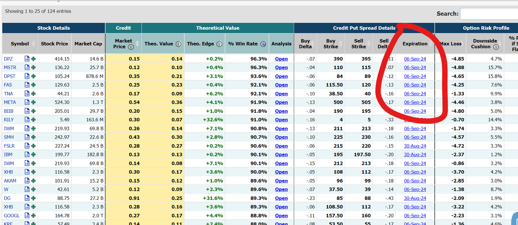Sort the table by Market Cap column

(88, 44)
